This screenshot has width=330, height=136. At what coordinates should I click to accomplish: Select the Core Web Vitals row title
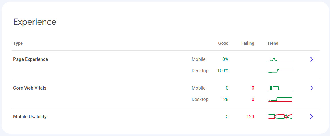click(x=30, y=88)
